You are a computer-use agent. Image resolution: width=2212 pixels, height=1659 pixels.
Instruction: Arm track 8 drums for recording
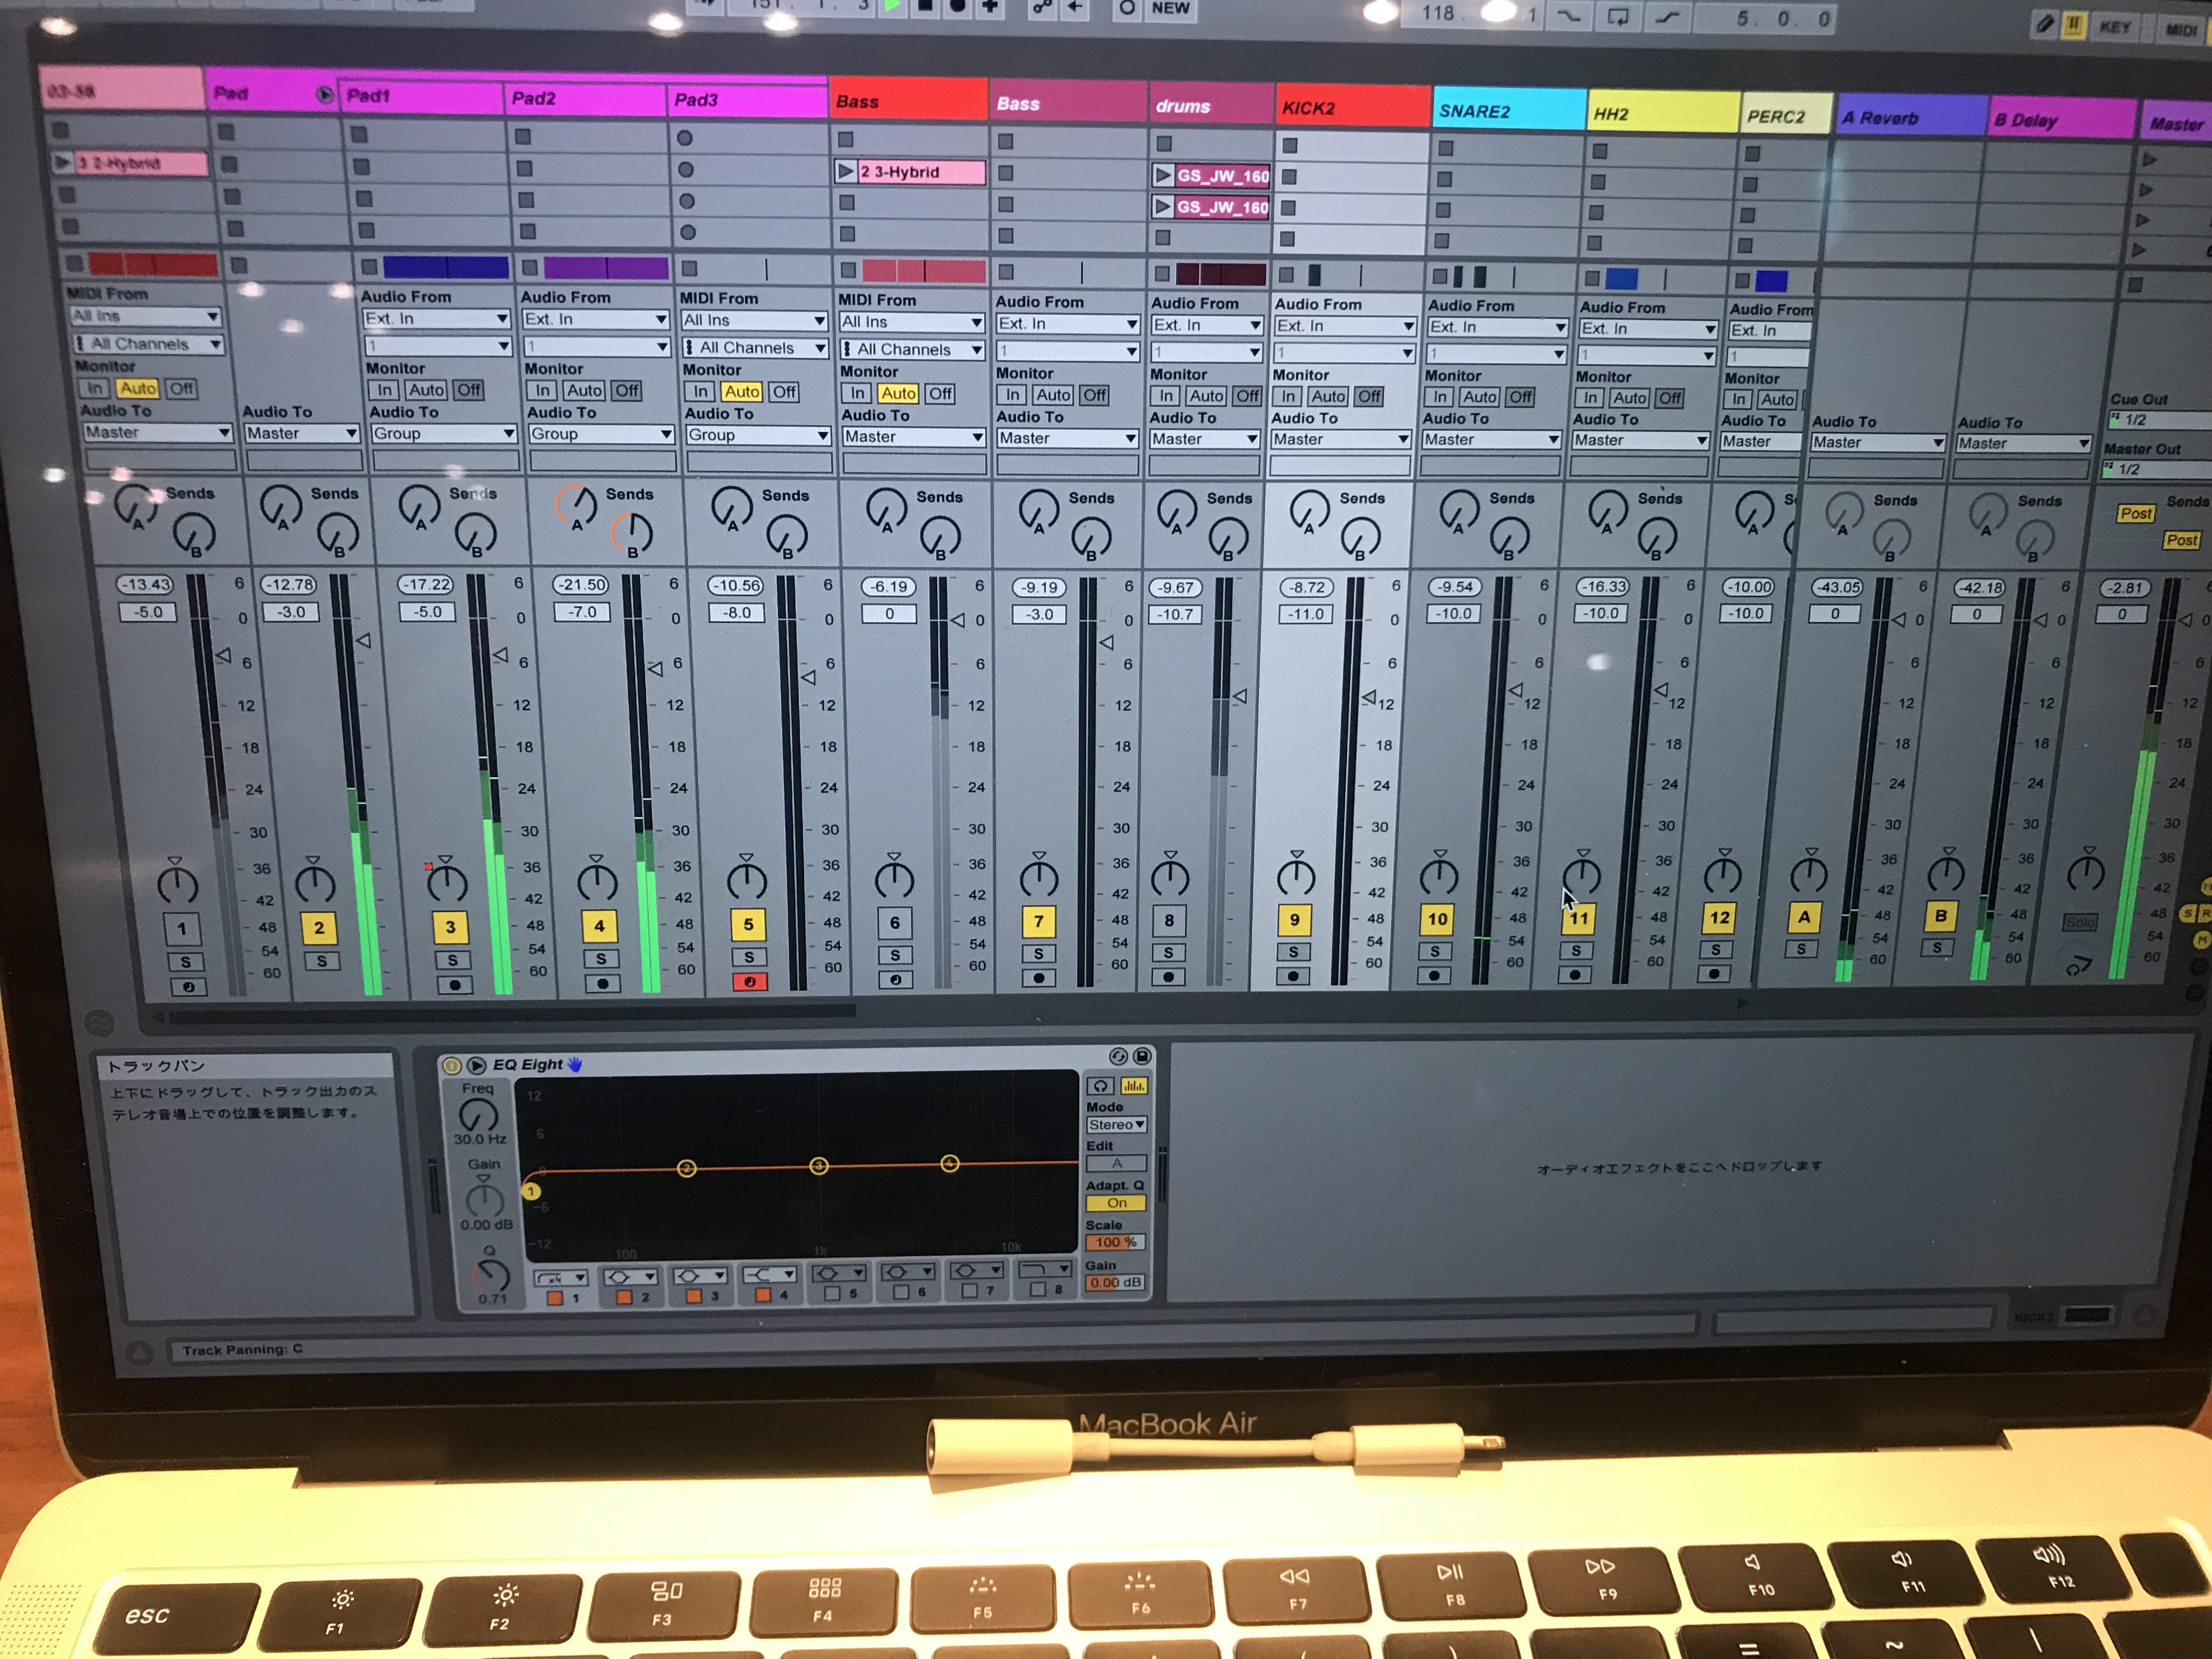1169,977
